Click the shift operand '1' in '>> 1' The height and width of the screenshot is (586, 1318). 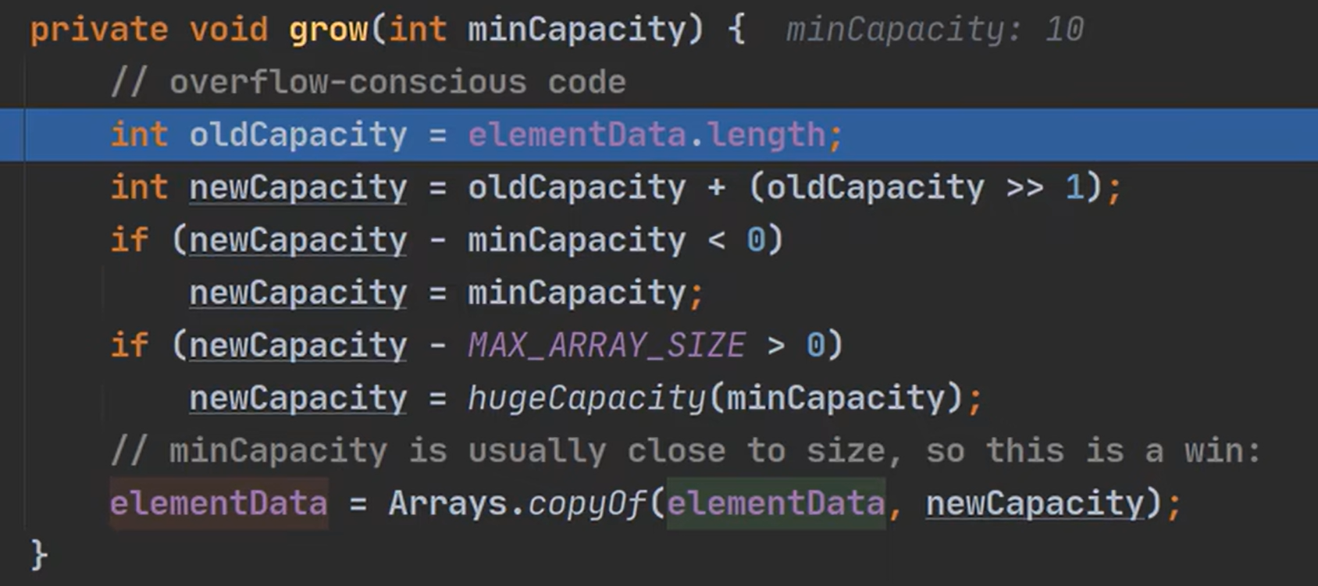point(1074,188)
